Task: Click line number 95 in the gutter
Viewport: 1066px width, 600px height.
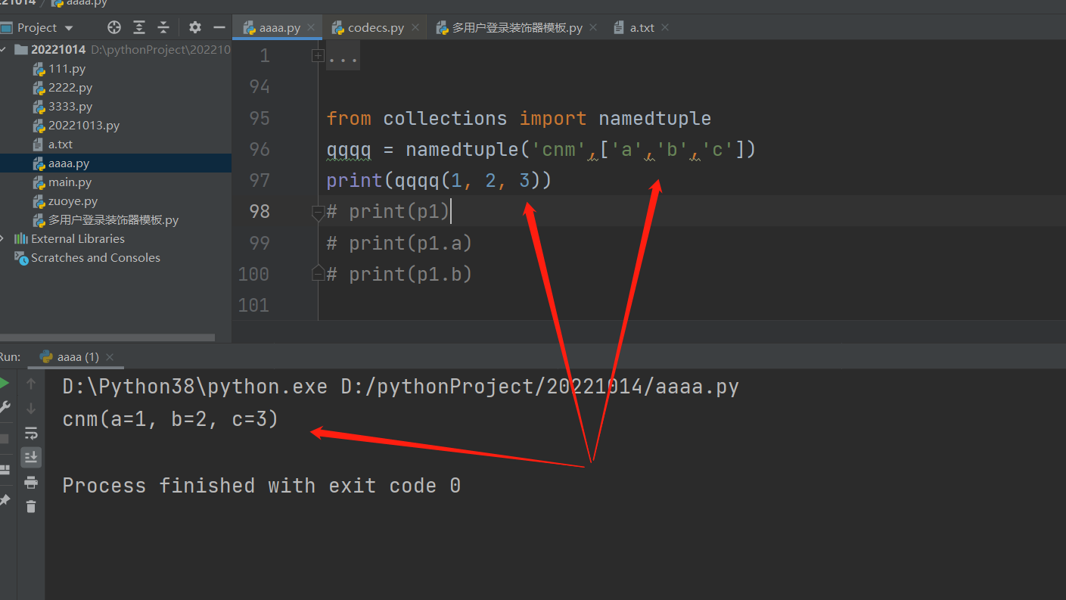Action: click(x=260, y=118)
